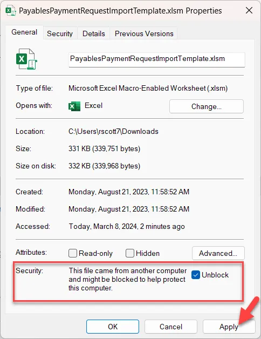
Task: Confirm with the OK button
Action: coord(113,327)
